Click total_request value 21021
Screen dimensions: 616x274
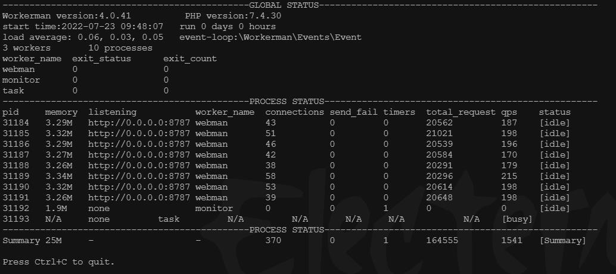point(440,133)
